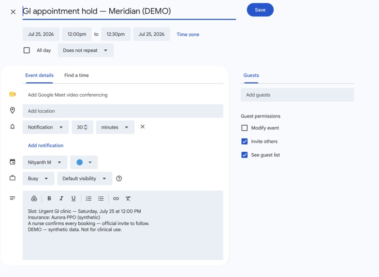Click the description lines icon
Screen dimensions: 379x277
click(13, 198)
